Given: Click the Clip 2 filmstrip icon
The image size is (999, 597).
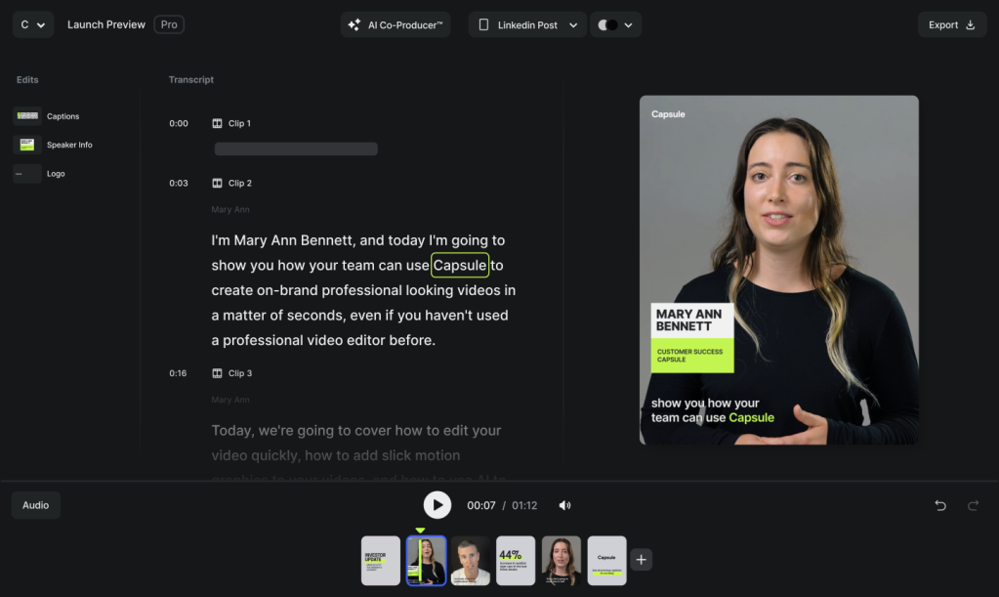Looking at the screenshot, I should coord(217,184).
